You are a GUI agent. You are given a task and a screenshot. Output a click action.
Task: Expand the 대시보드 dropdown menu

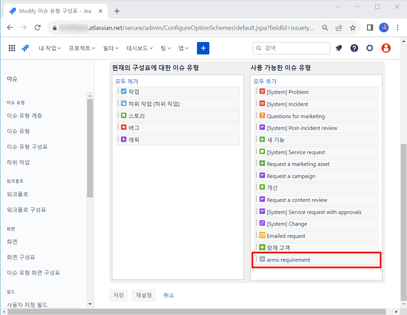139,48
